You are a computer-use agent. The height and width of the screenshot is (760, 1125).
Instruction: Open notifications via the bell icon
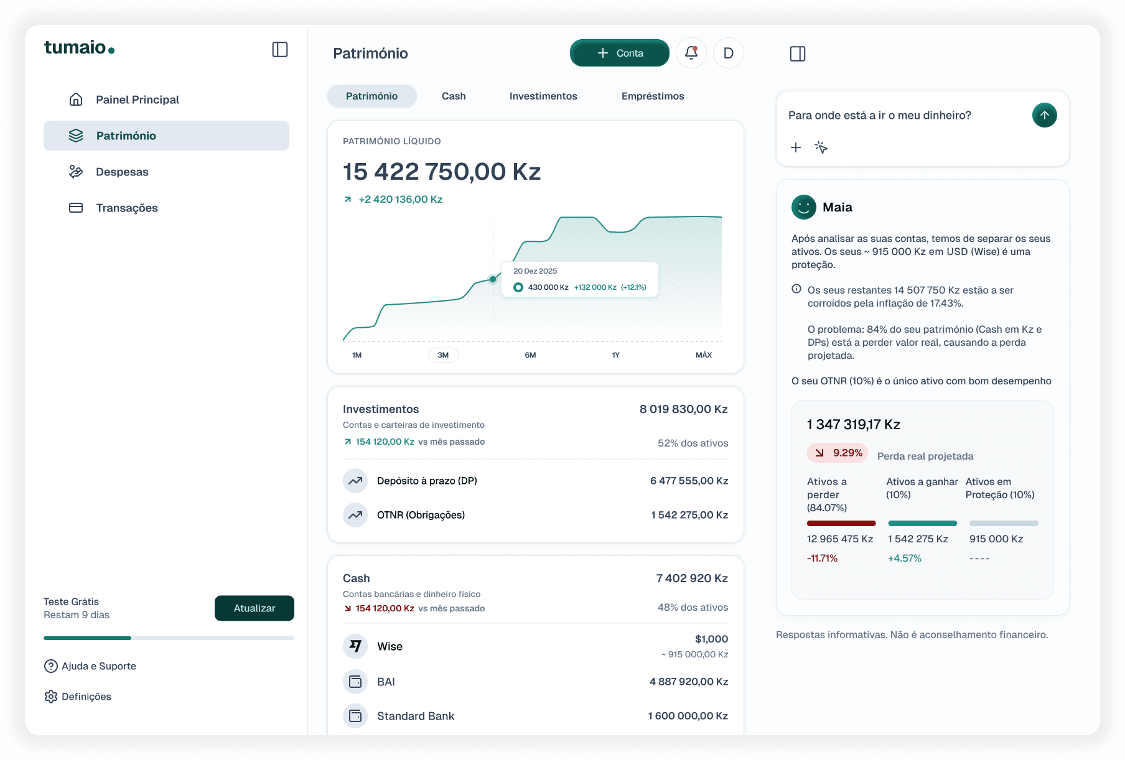pyautogui.click(x=691, y=53)
